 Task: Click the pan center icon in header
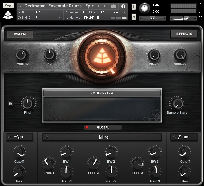153,18
